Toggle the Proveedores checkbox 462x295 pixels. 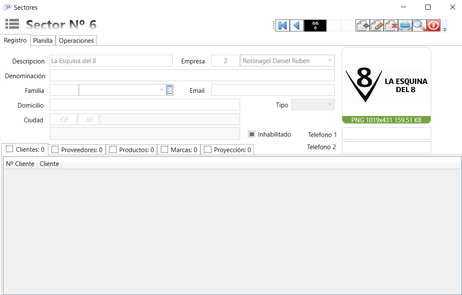click(55, 150)
